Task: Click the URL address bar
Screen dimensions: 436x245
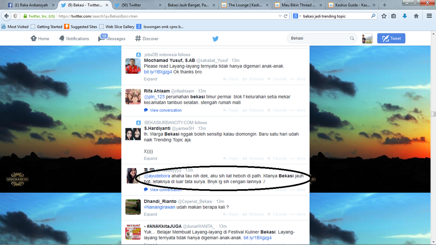Action: pyautogui.click(x=167, y=16)
